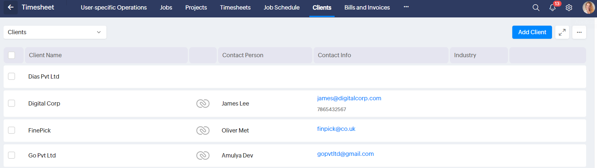Open the Clients view dropdown
This screenshot has height=168, width=597.
pyautogui.click(x=55, y=32)
